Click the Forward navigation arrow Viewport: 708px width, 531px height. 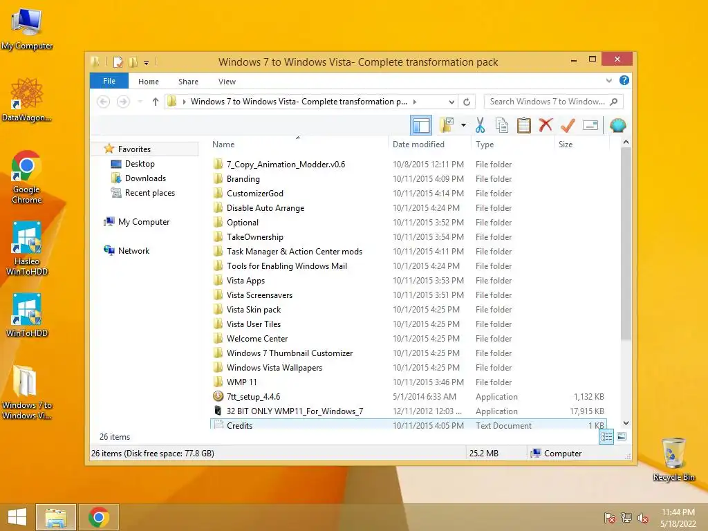click(123, 102)
